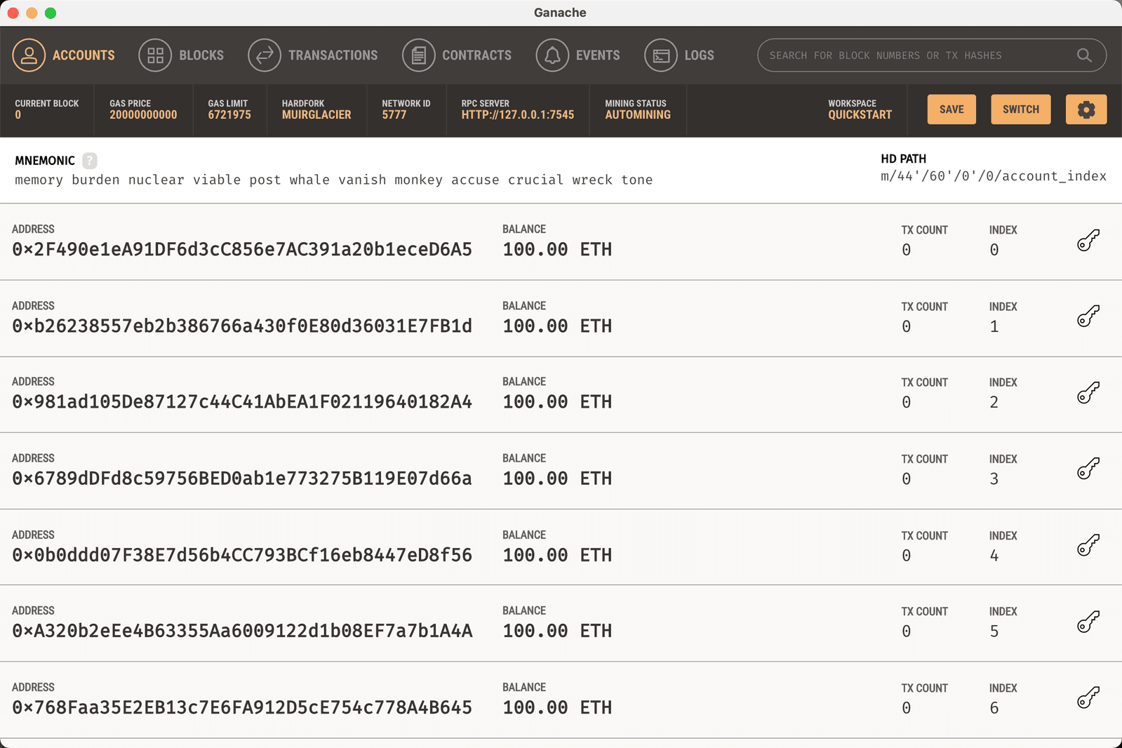This screenshot has width=1122, height=748.
Task: Click the RPC server HTTP://127.0.0.1:7545 value
Action: (x=518, y=115)
